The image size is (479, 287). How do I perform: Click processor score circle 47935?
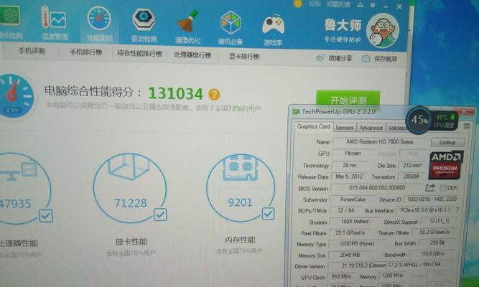tap(24, 189)
